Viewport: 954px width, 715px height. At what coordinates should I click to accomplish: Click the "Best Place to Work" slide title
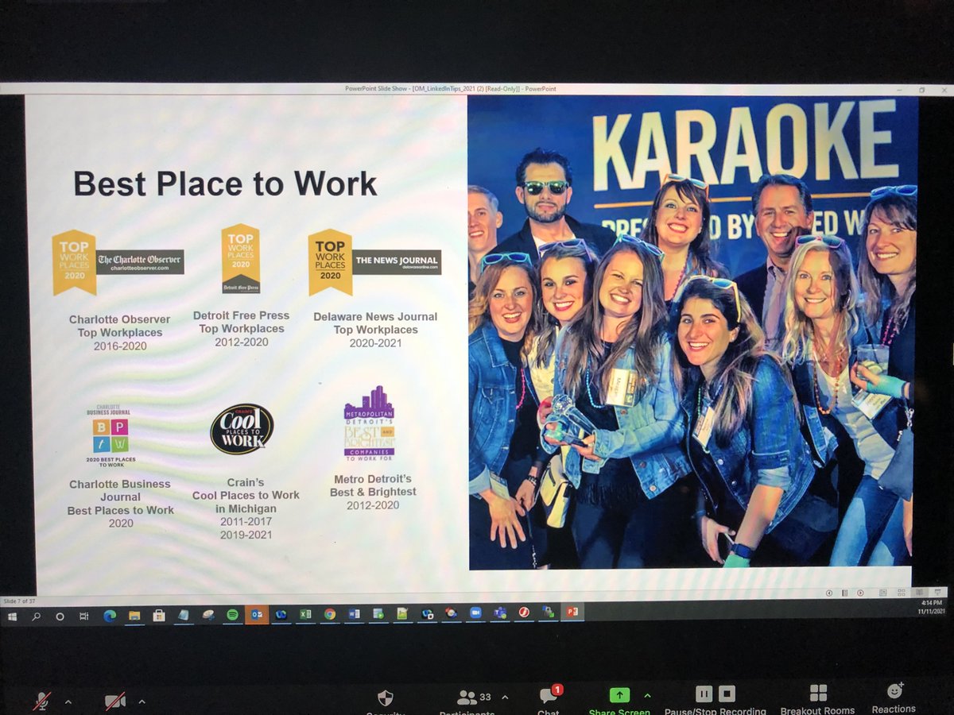click(225, 184)
